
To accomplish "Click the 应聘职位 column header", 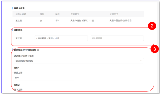I will (x=75, y=14).
